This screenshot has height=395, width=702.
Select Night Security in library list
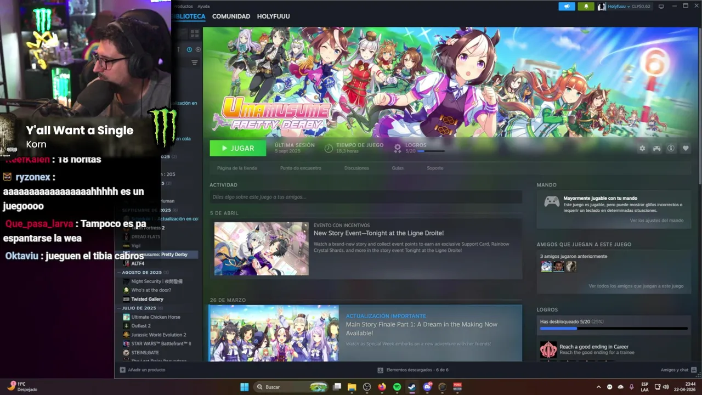click(156, 281)
